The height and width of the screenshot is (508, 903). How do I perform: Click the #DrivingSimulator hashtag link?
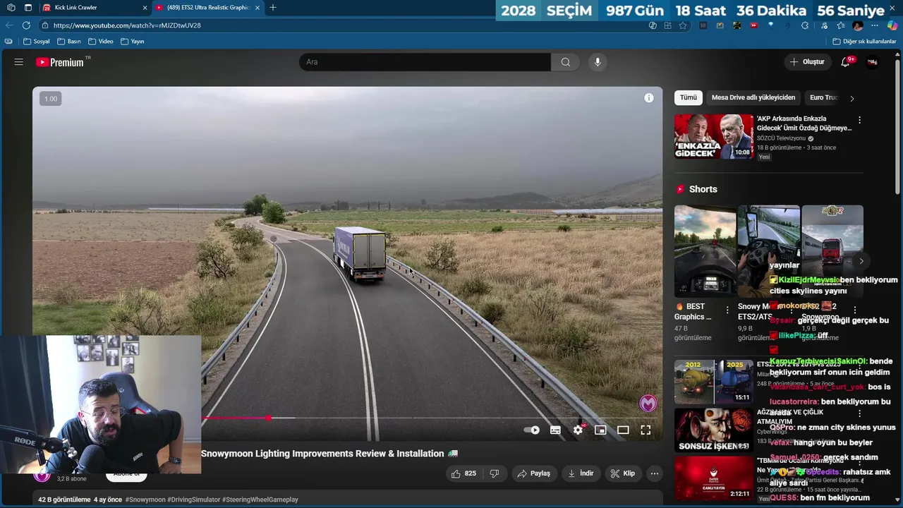point(193,500)
